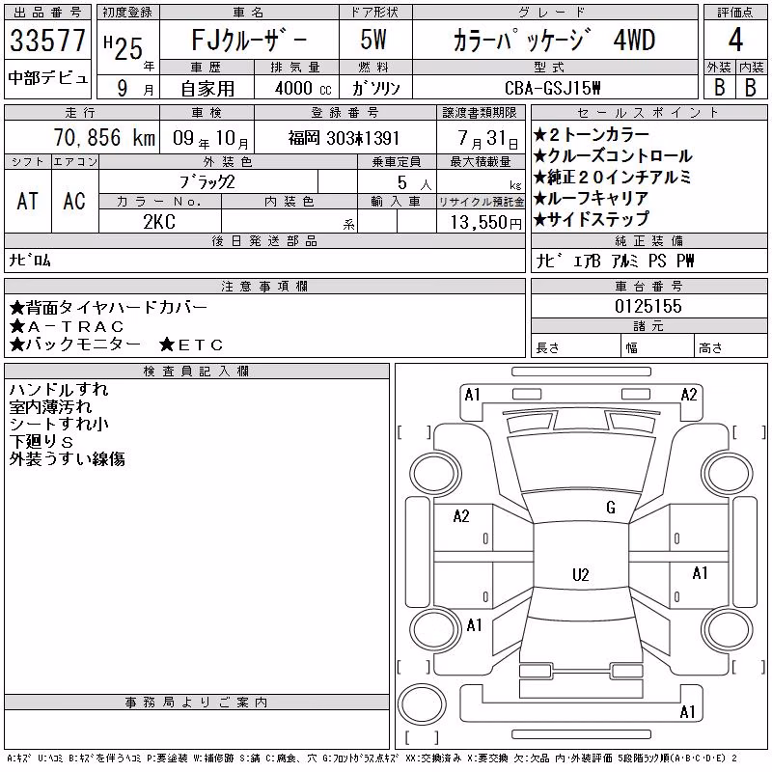Select recycle deposit 13,550円

486,223
